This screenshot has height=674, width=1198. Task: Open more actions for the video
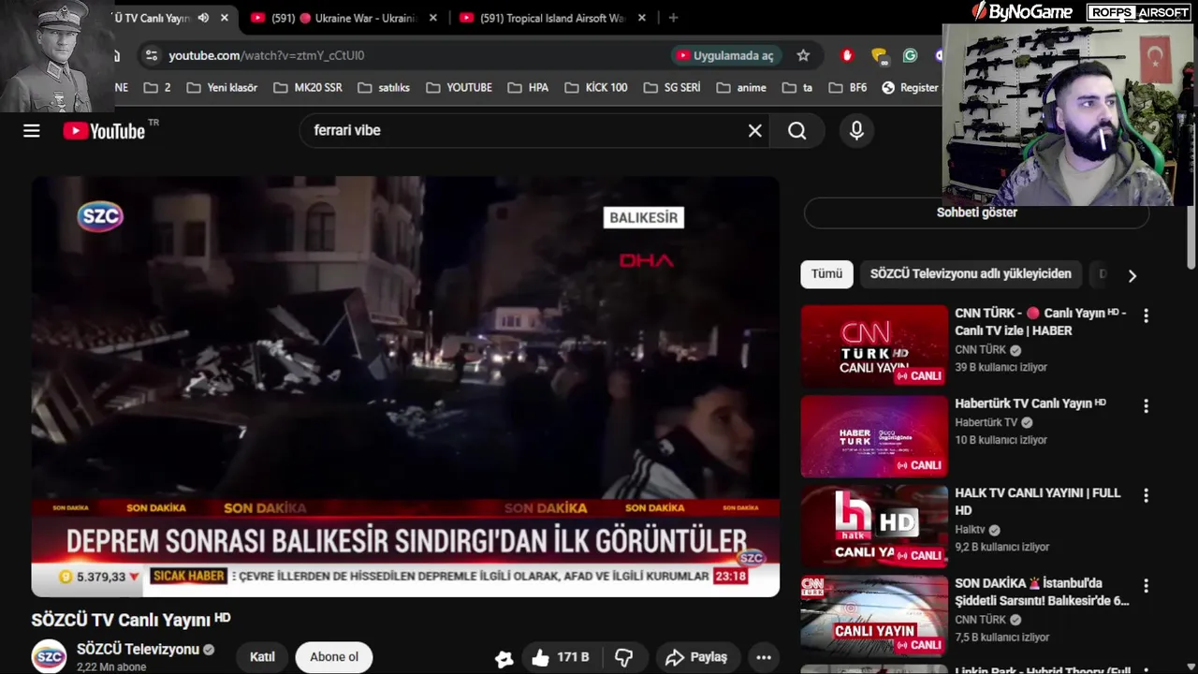(x=764, y=657)
